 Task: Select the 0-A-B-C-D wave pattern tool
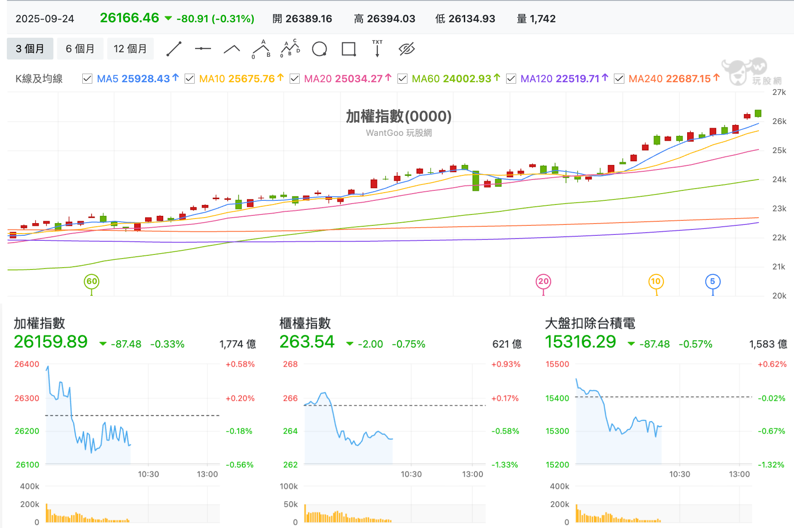click(x=290, y=49)
